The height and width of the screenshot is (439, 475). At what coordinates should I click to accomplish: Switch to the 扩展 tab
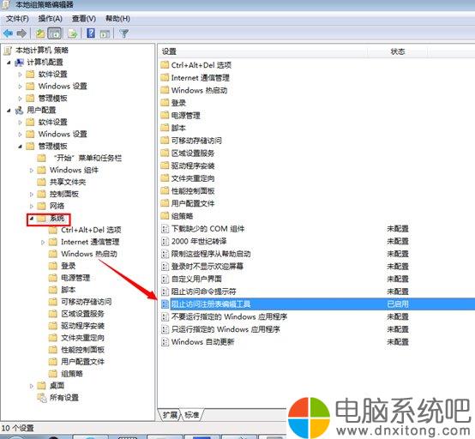pyautogui.click(x=170, y=415)
